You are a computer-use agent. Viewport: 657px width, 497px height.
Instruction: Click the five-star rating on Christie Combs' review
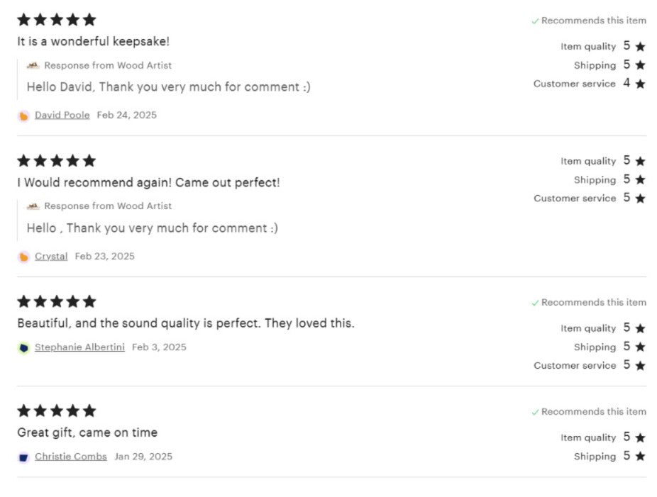pyautogui.click(x=57, y=411)
